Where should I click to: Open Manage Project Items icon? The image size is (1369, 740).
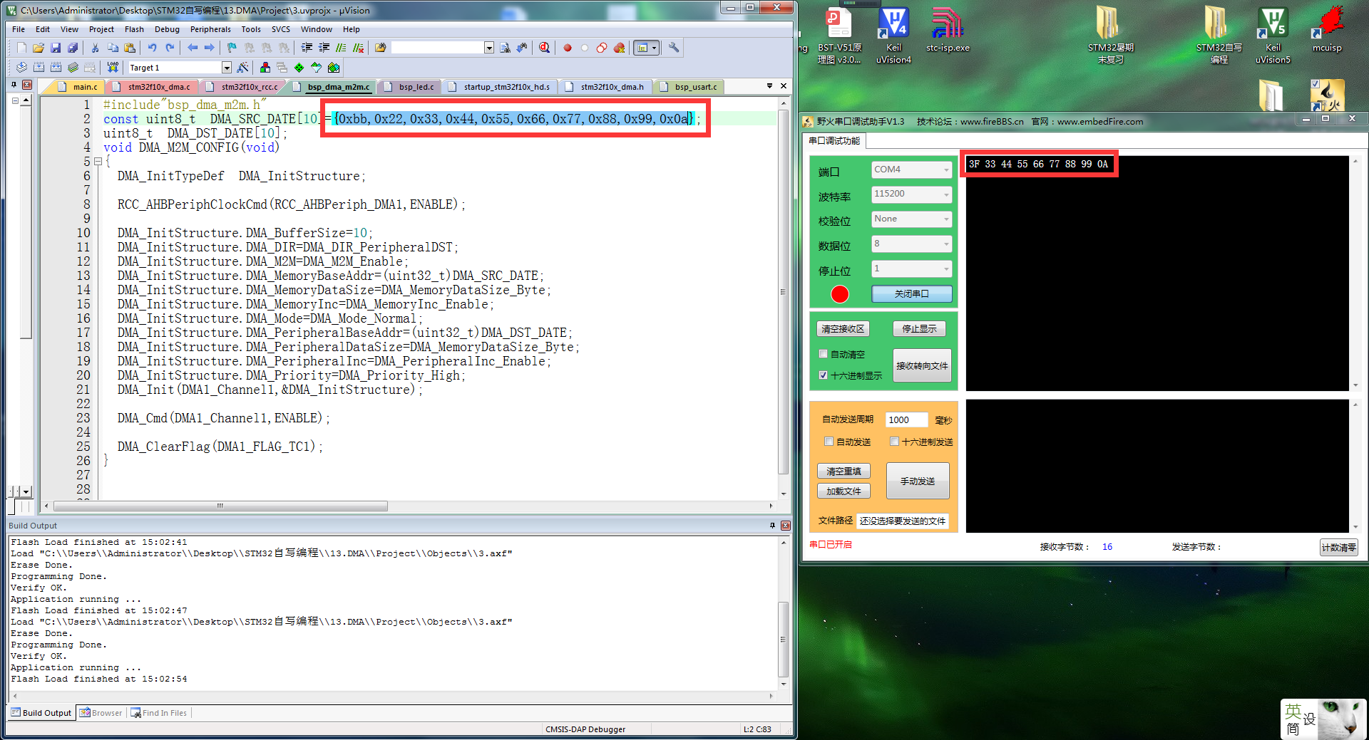265,68
